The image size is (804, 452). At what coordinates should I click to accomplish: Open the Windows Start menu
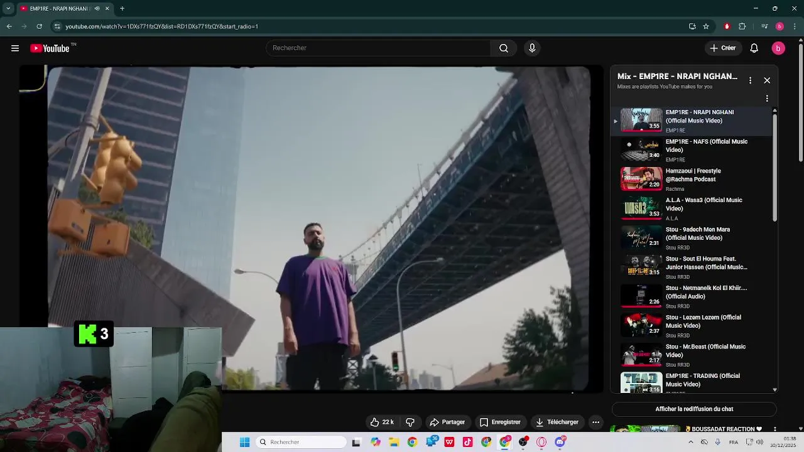(245, 442)
